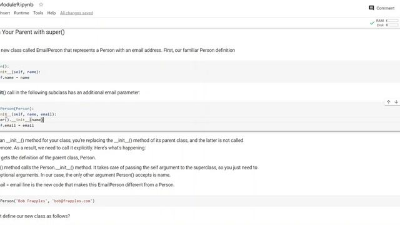Place cursor in self.name = name line
The image size is (400, 225).
coord(14,77)
